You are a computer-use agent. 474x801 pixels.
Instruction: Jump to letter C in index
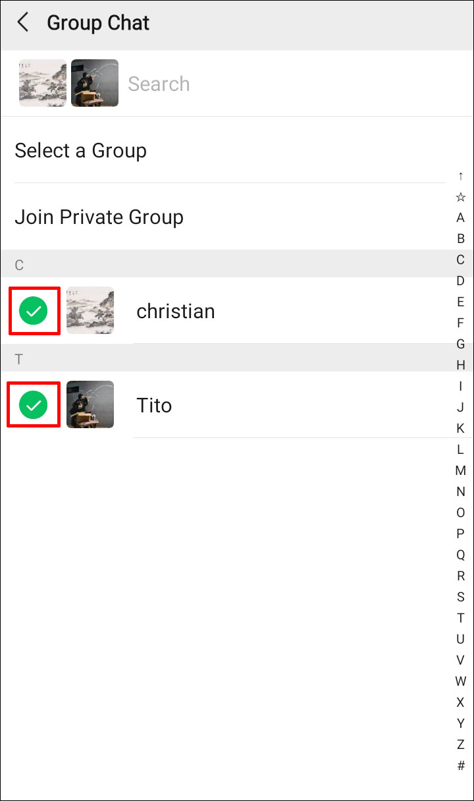(461, 260)
